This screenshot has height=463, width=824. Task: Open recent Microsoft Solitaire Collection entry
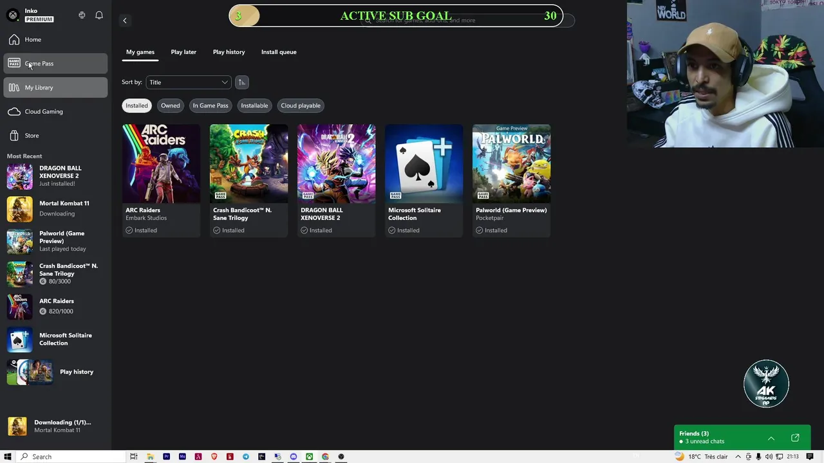(x=55, y=340)
